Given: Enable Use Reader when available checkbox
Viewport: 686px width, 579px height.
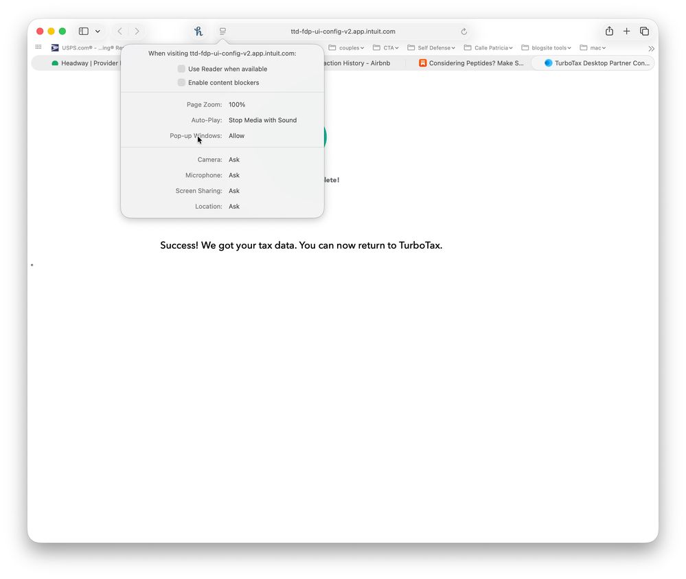Looking at the screenshot, I should click(181, 69).
